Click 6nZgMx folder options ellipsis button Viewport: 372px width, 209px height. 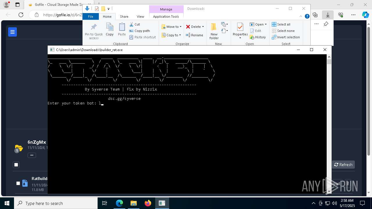(32, 155)
